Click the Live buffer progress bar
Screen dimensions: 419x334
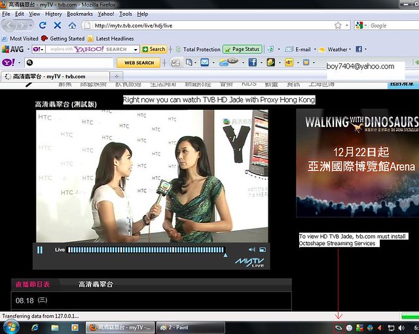pyautogui.click(x=146, y=250)
